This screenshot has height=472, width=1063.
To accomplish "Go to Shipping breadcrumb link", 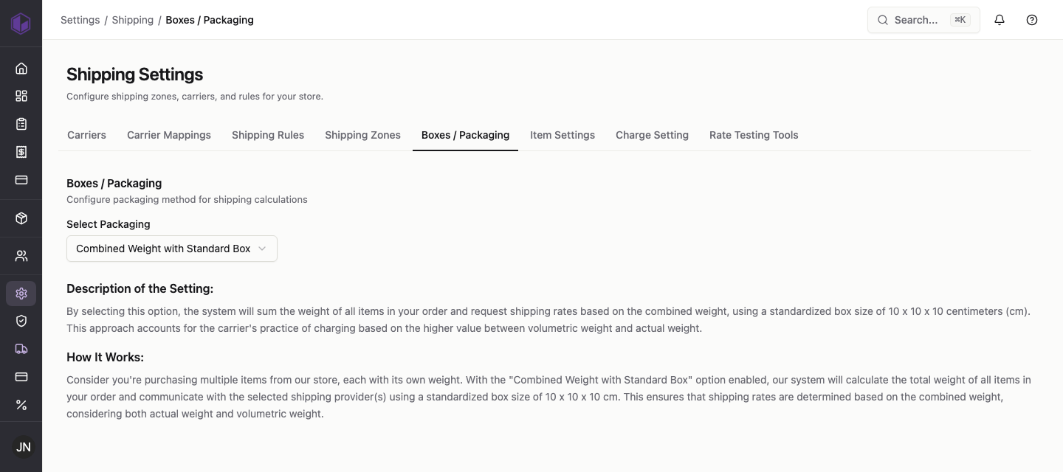I will coord(133,20).
